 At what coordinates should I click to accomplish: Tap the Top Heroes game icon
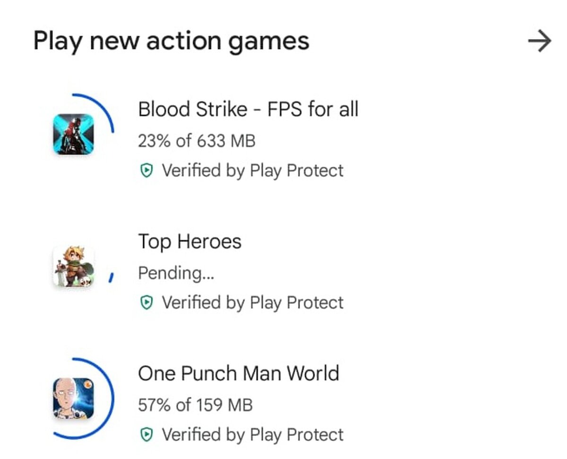73,267
